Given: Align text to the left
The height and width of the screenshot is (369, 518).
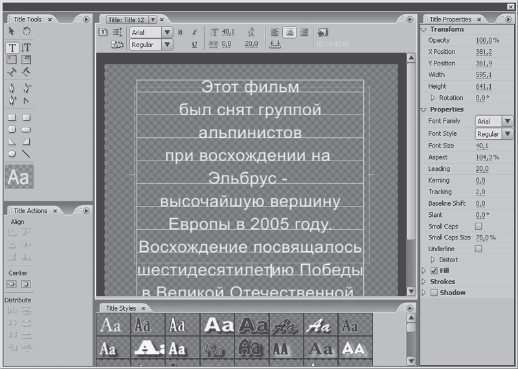Looking at the screenshot, I should pyautogui.click(x=275, y=32).
